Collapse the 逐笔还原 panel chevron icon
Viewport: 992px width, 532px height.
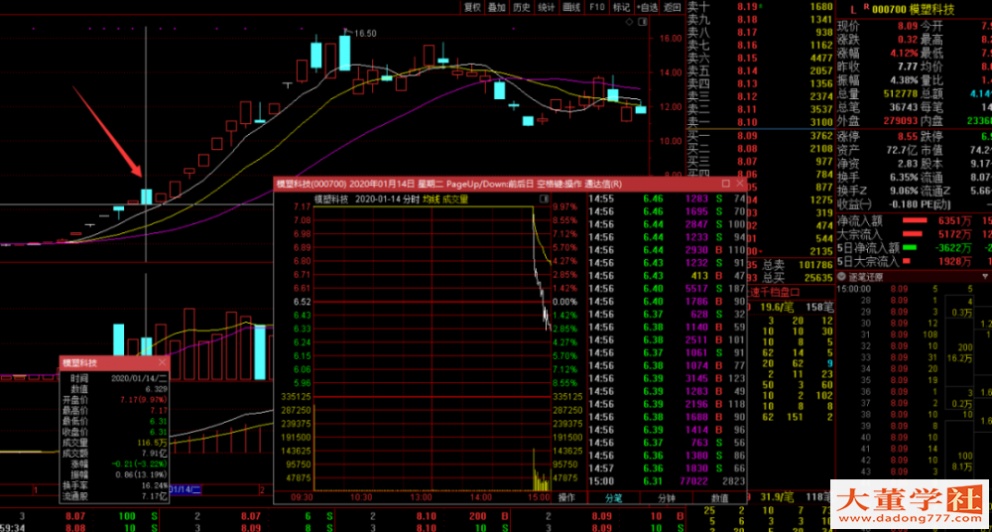point(842,276)
